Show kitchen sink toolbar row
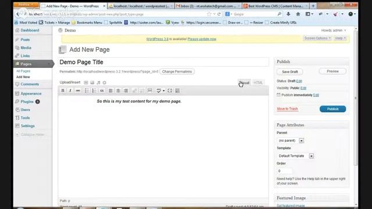372x209 pixels. 177,91
